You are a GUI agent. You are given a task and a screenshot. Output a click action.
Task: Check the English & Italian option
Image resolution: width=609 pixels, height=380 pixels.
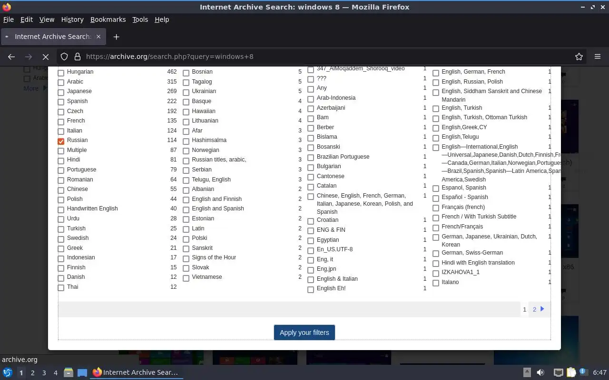pyautogui.click(x=311, y=280)
